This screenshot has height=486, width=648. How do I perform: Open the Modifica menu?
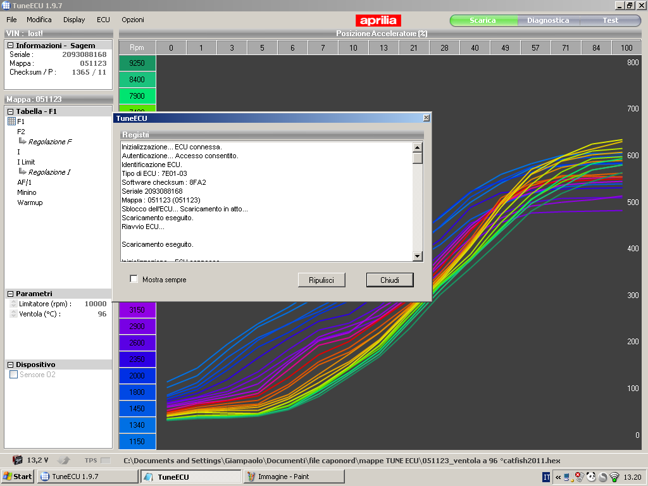tap(39, 20)
